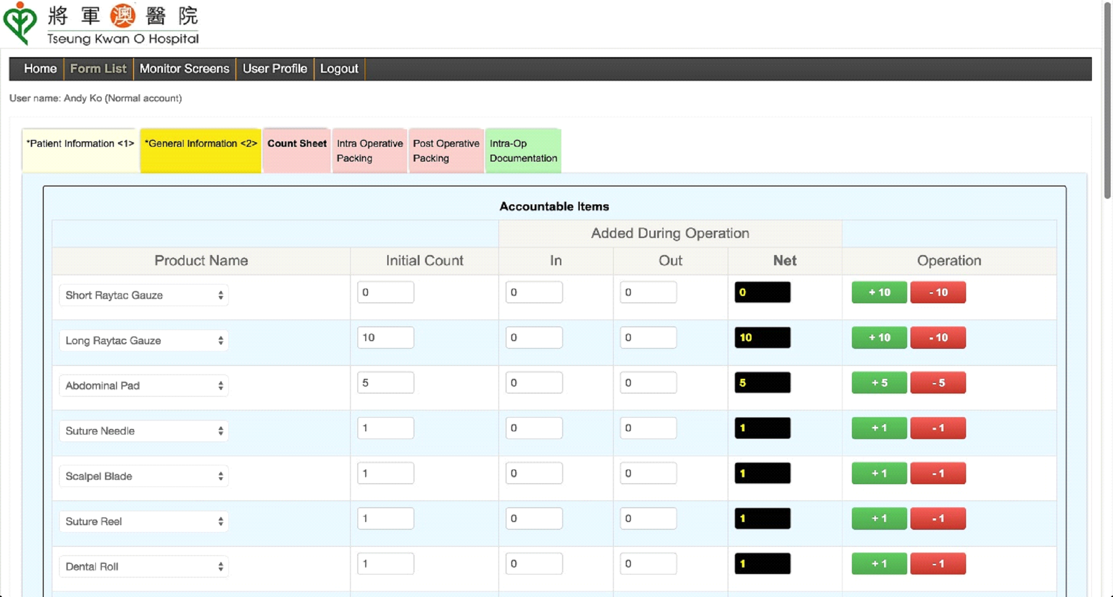Add 1 to Suture Reel count
The height and width of the screenshot is (597, 1113).
(879, 518)
